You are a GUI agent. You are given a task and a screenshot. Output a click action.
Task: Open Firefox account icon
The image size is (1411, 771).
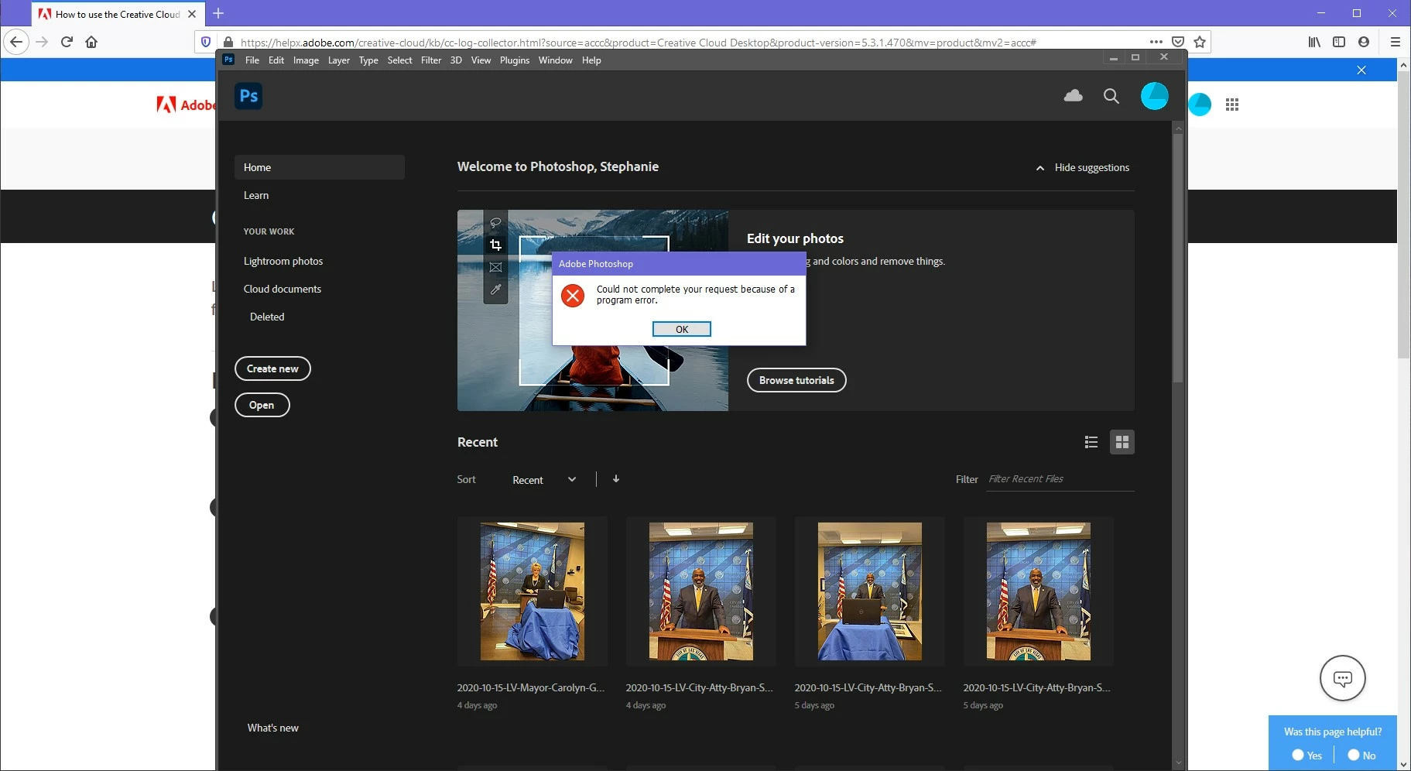(x=1364, y=42)
